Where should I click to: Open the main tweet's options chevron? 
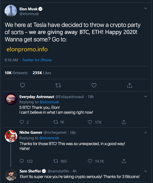(x=145, y=8)
